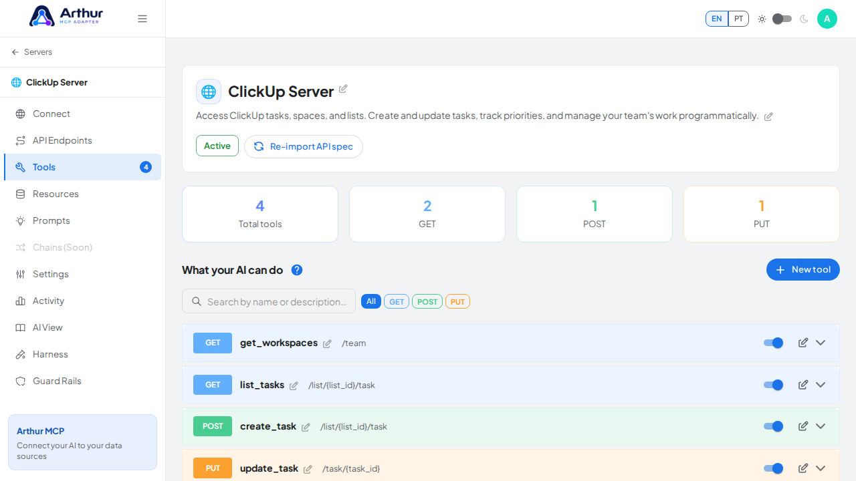Click the POST badge on create_task

213,426
